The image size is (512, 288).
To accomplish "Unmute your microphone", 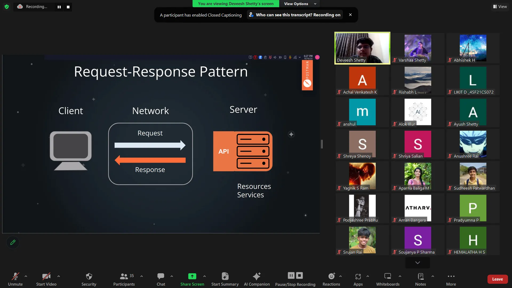I will pos(15,279).
